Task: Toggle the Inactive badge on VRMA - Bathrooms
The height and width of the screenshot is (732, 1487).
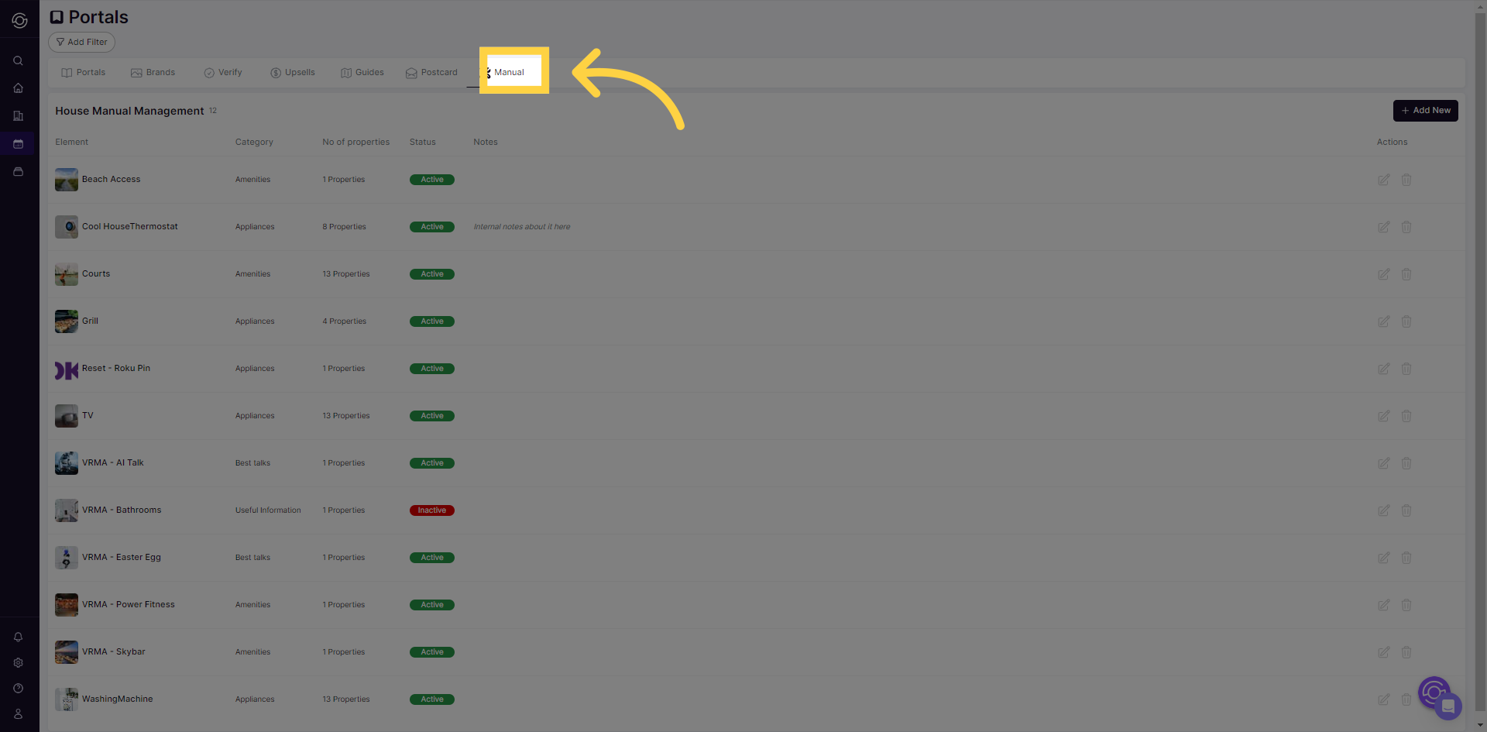Action: click(x=431, y=510)
